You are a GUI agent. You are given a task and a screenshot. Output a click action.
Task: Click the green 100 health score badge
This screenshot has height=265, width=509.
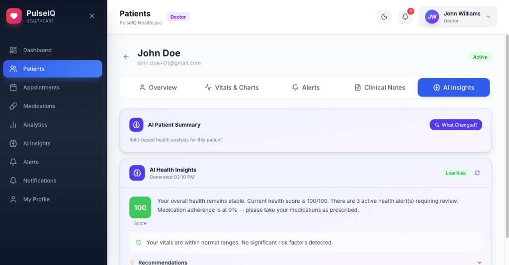[x=140, y=207]
